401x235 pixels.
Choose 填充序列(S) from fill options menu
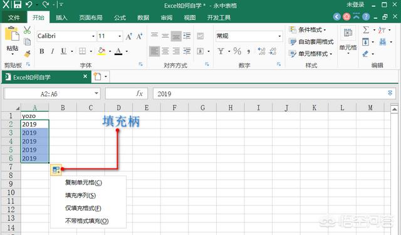[x=81, y=196]
